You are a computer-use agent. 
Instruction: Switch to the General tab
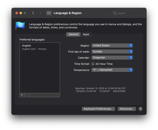click(73, 34)
